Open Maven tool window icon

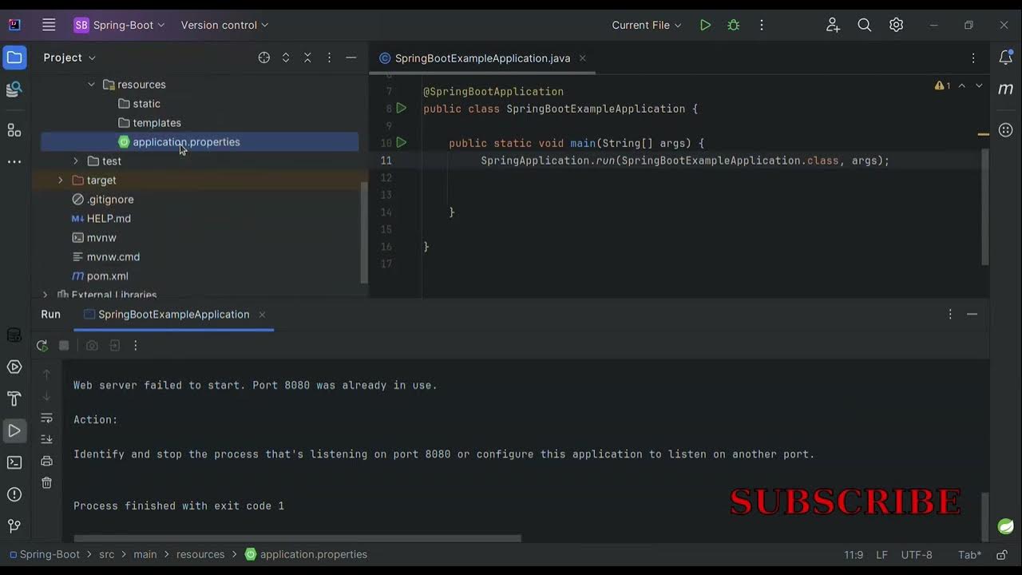pos(1006,89)
